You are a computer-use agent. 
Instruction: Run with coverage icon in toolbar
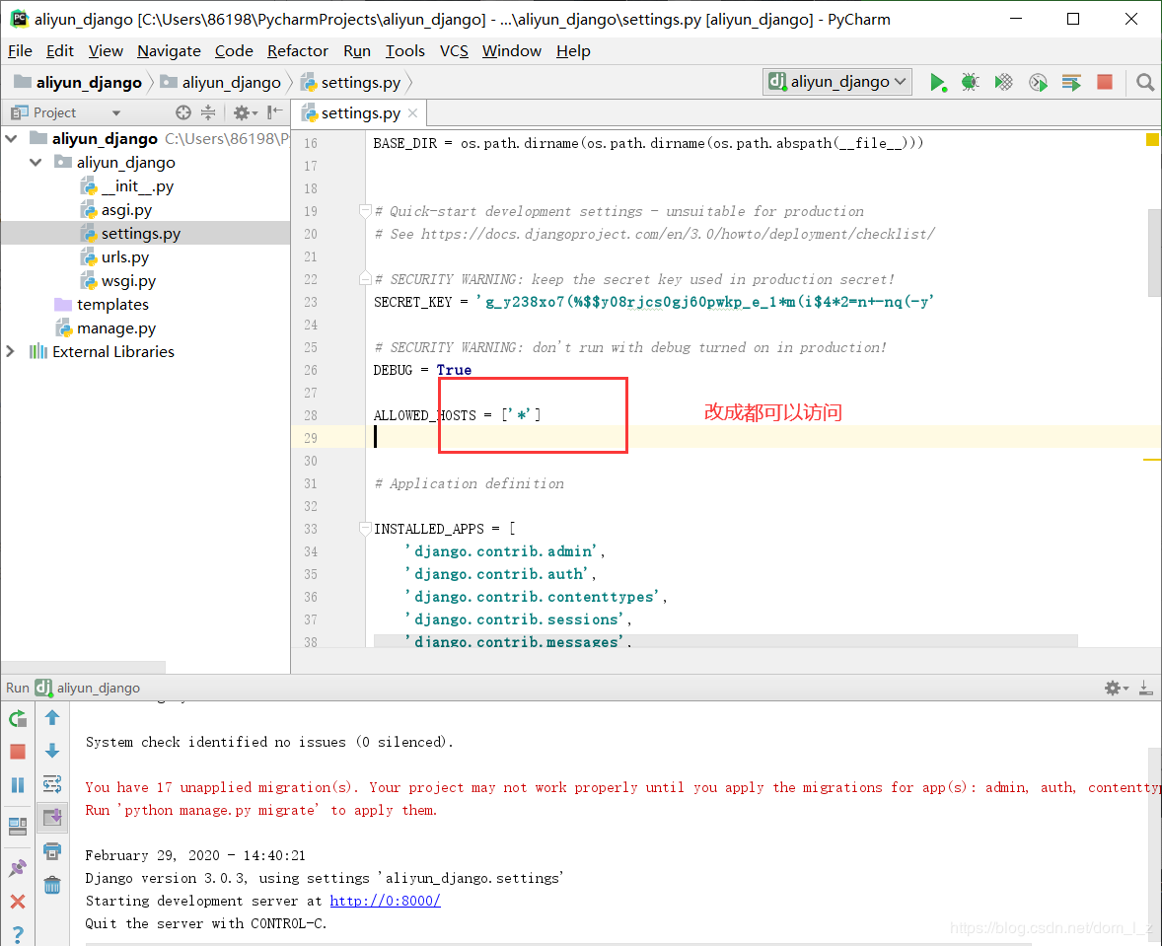coord(1003,82)
